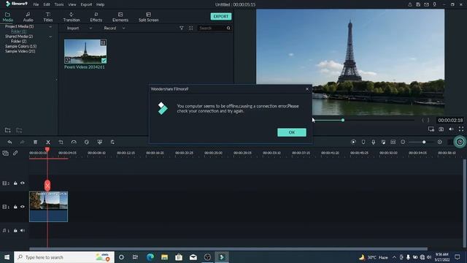Open the Tools menu
The height and width of the screenshot is (263, 467).
click(59, 4)
